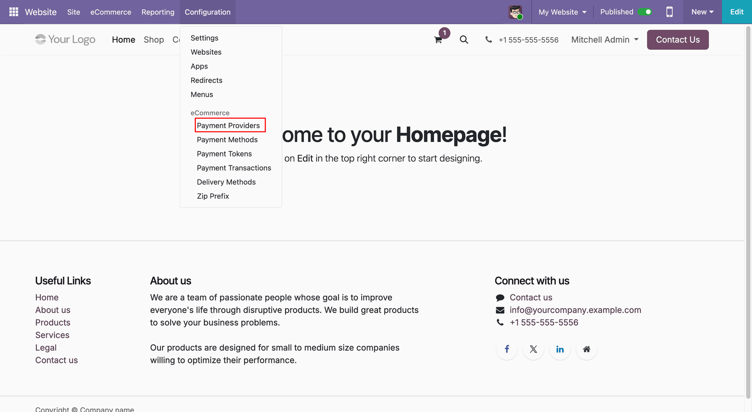Click the footer chat bubble icon
Screen dimensions: 752x412
click(x=500, y=298)
